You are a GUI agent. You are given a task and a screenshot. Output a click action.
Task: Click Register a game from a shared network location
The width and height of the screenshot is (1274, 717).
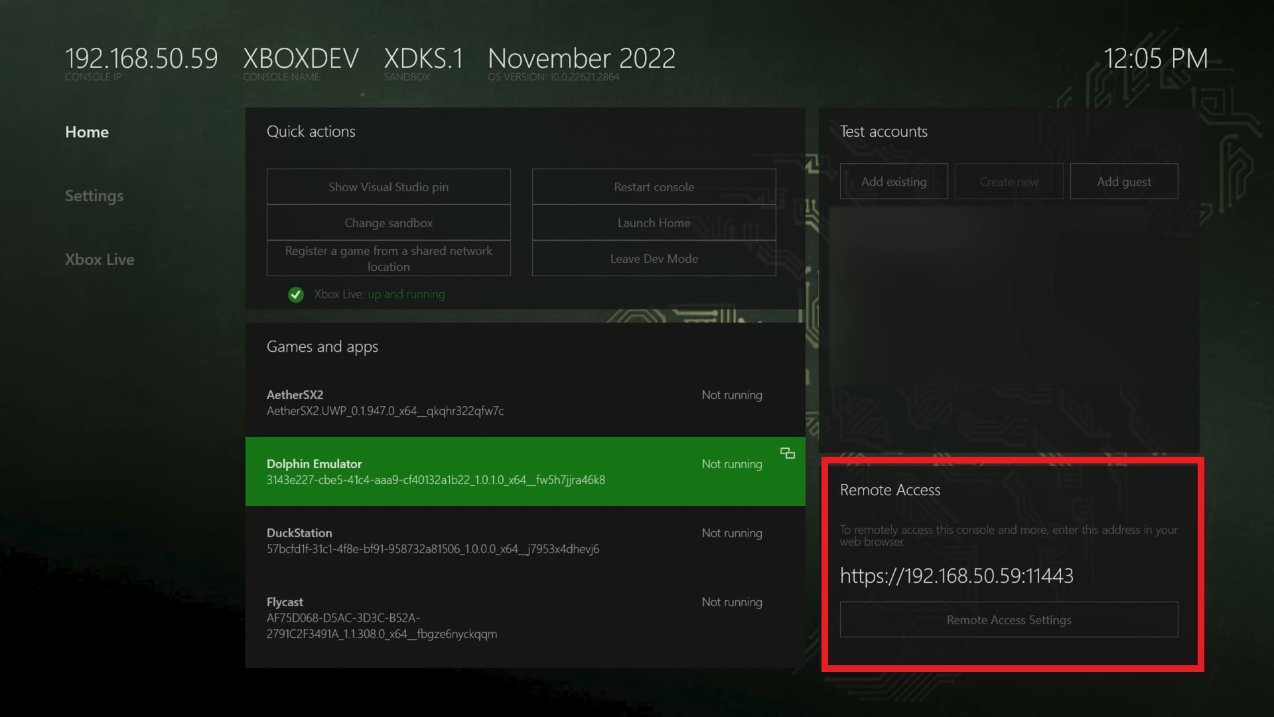(x=388, y=258)
